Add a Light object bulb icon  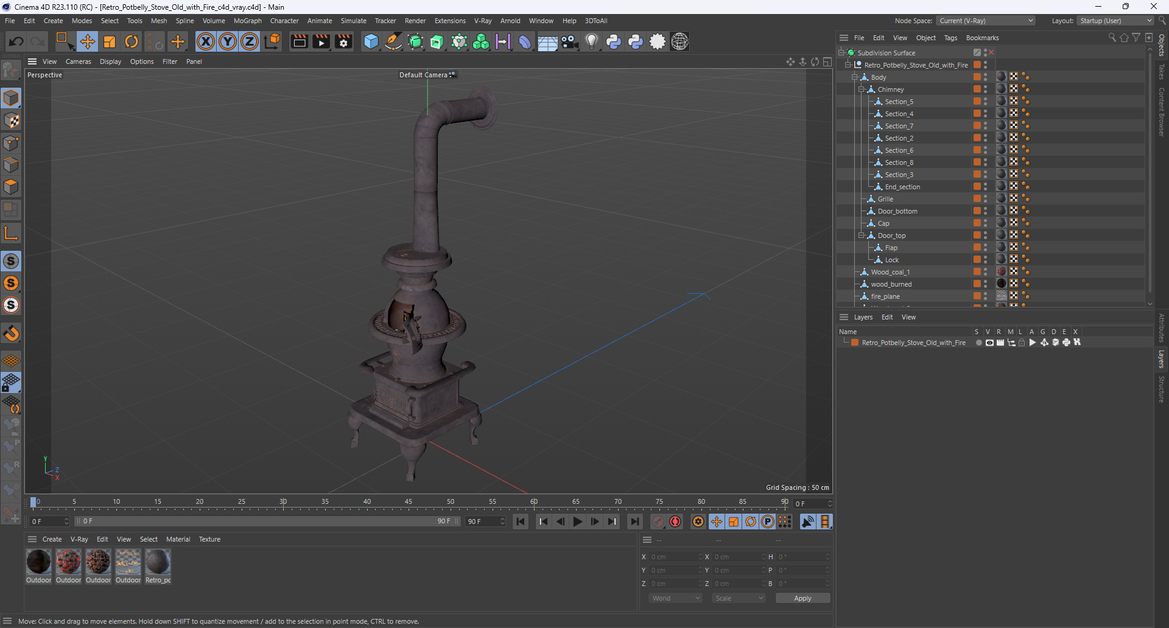[x=591, y=41]
